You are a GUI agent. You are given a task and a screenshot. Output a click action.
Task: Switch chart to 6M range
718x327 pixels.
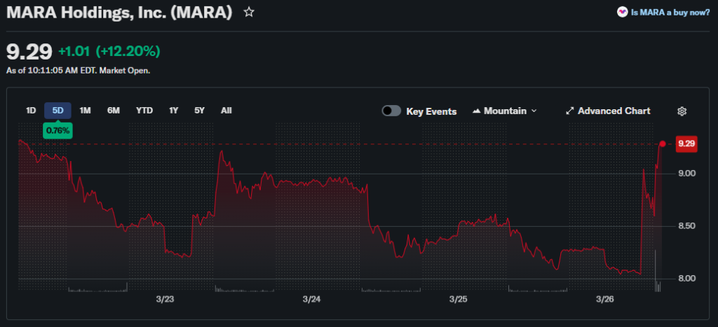click(113, 111)
